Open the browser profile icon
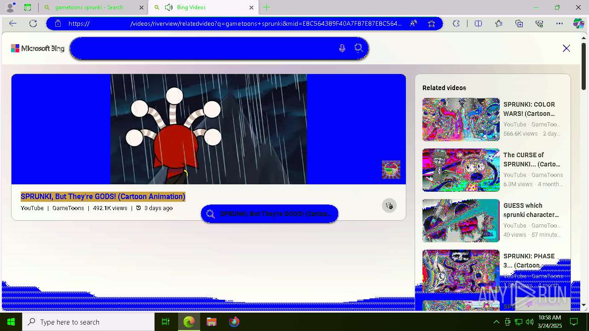589x331 pixels. click(10, 7)
